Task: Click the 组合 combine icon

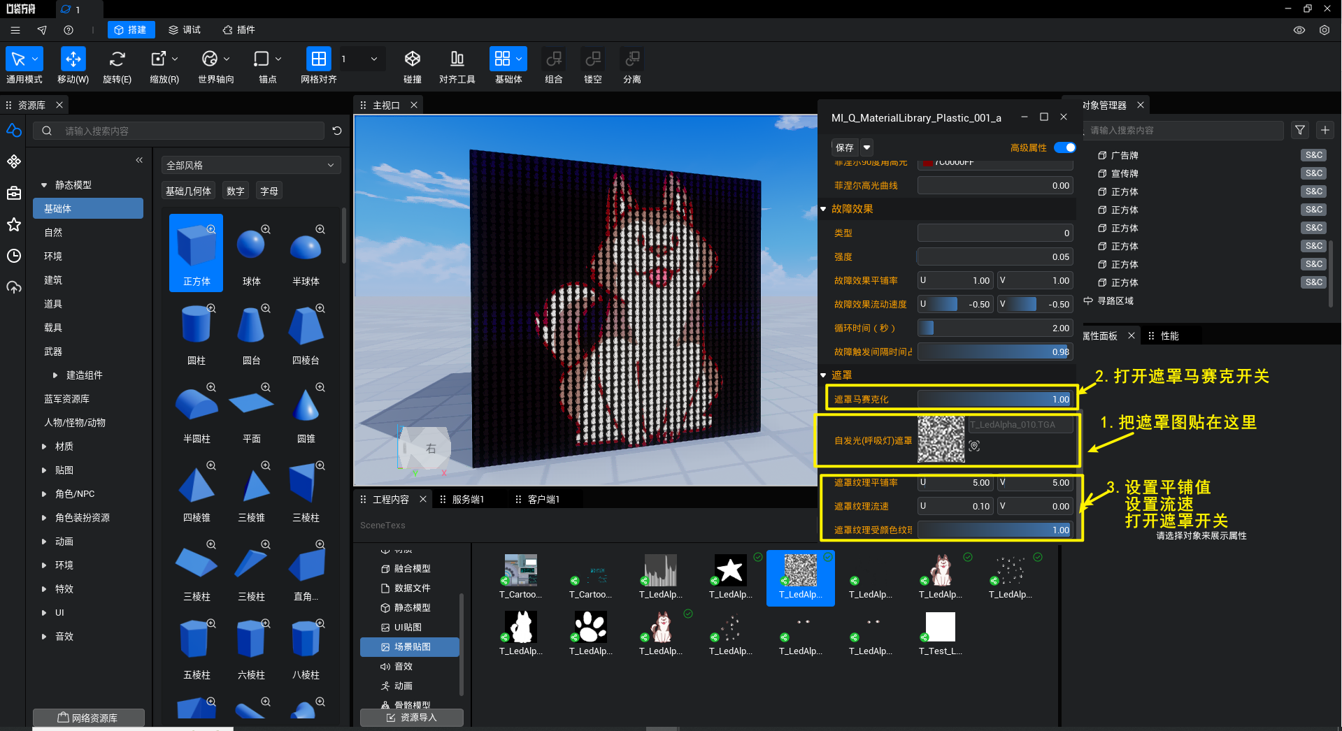Action: (x=554, y=59)
